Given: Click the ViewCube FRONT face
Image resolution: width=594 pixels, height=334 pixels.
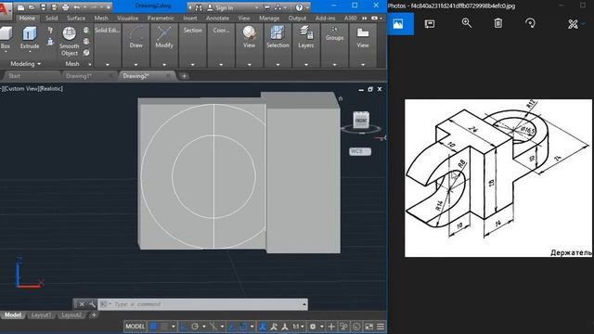Looking at the screenshot, I should 361,121.
